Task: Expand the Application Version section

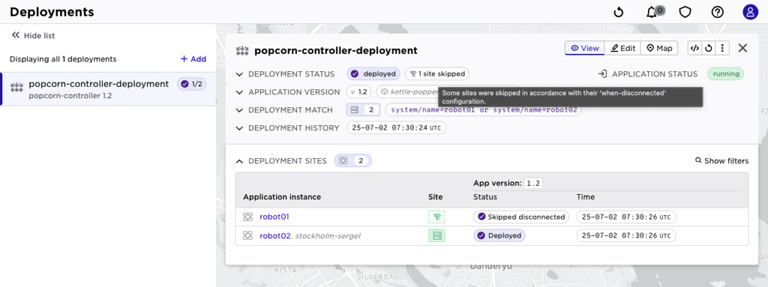Action: click(x=239, y=92)
